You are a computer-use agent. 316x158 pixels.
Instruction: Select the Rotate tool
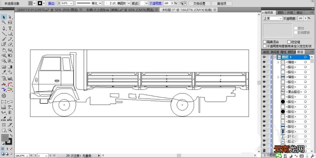4,50
